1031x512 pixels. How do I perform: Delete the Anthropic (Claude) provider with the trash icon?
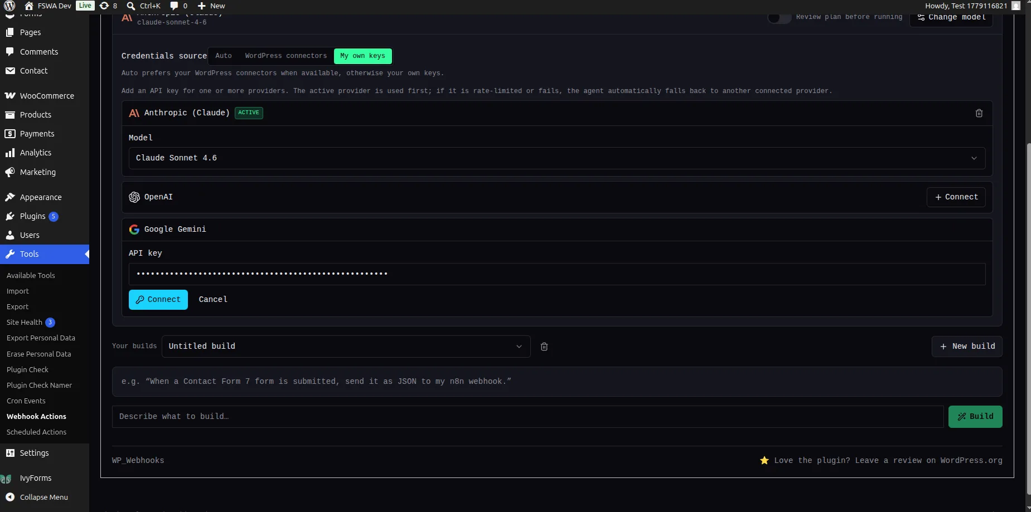point(979,113)
